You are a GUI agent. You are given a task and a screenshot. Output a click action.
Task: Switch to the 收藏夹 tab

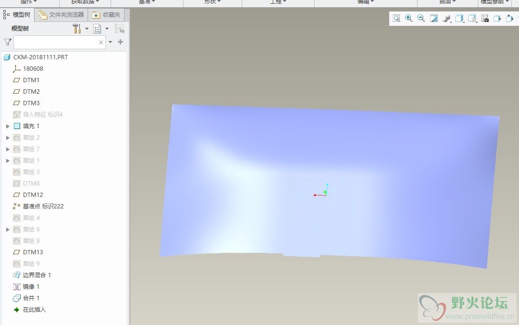click(x=106, y=14)
